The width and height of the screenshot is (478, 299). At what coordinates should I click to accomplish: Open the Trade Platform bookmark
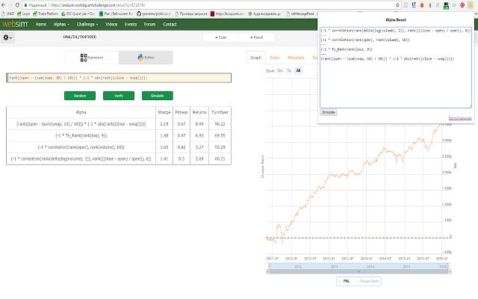(x=46, y=13)
